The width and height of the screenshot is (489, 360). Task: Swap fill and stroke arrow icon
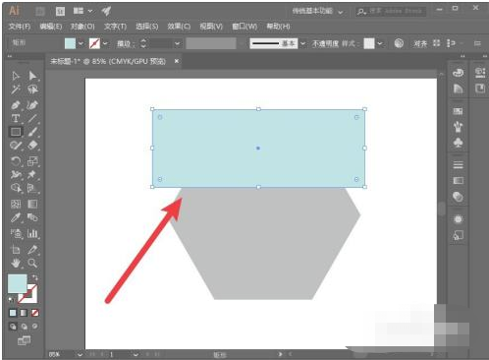pos(34,277)
